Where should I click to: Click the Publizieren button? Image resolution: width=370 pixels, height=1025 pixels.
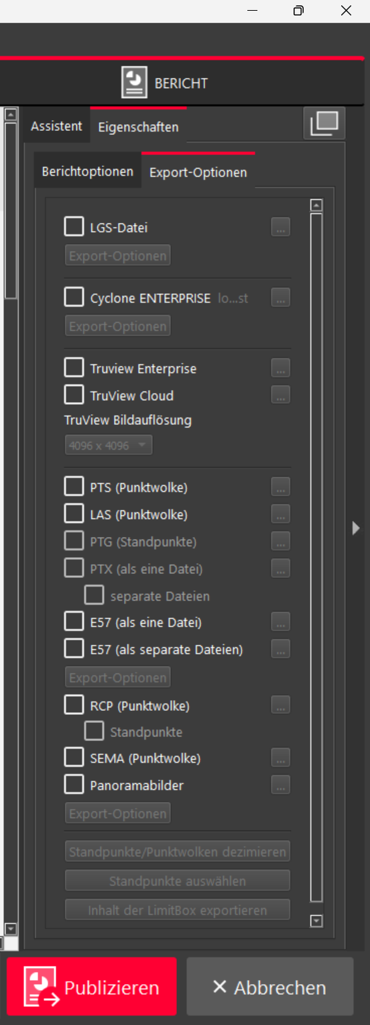[x=92, y=987]
